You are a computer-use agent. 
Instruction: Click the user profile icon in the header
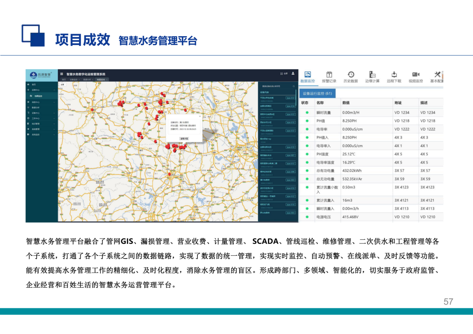point(293,73)
